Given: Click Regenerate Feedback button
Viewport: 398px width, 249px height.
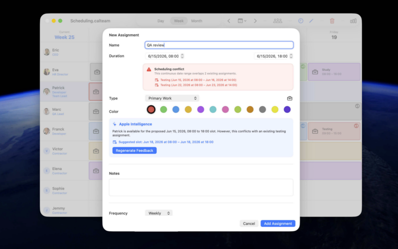Looking at the screenshot, I should tap(134, 151).
